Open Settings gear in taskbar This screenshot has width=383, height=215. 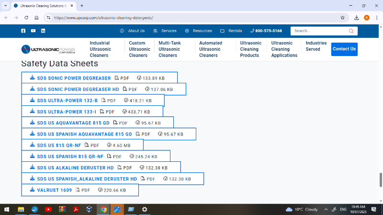(145, 209)
